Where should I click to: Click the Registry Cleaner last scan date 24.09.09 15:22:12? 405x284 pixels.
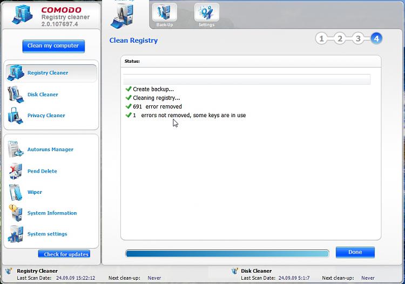76,278
